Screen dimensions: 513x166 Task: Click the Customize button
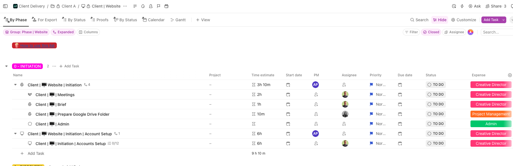[x=463, y=20]
